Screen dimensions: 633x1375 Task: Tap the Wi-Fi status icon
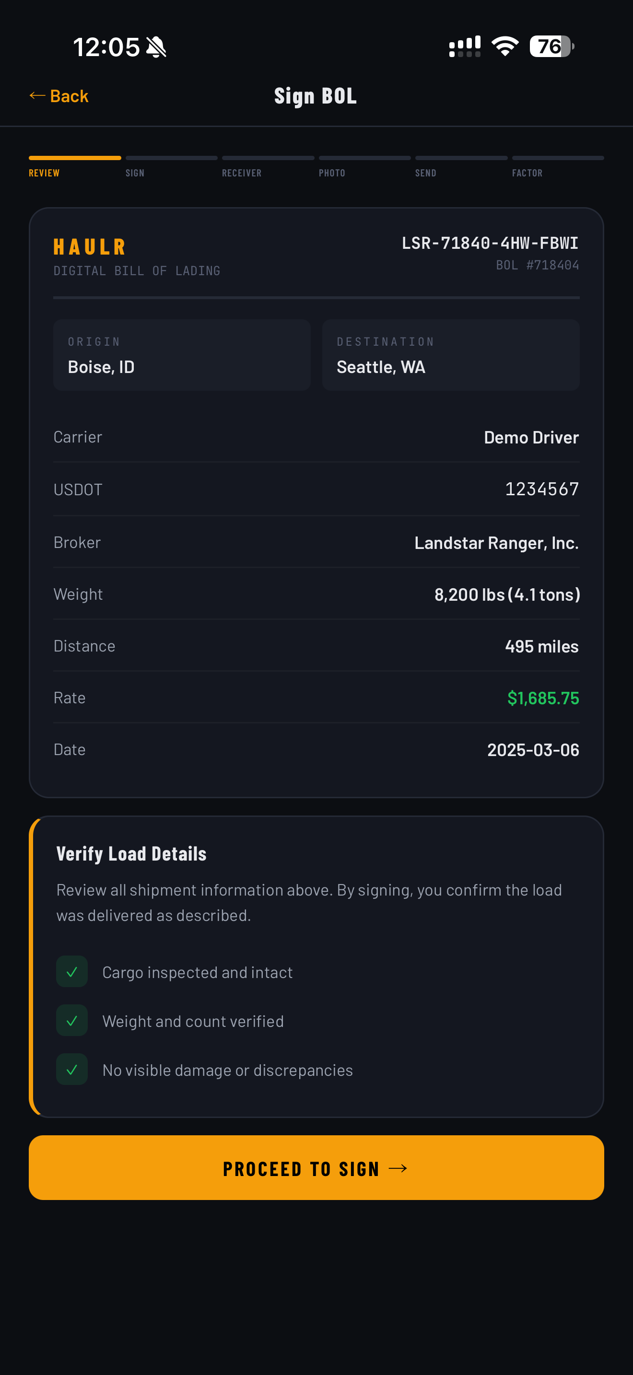pyautogui.click(x=505, y=47)
